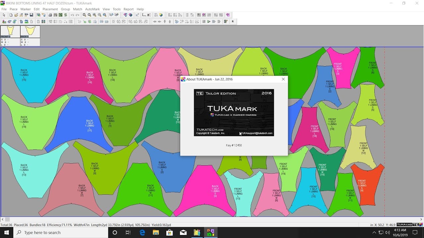Redo the last undone action
Screen dimensions: 424x238
(x=78, y=15)
